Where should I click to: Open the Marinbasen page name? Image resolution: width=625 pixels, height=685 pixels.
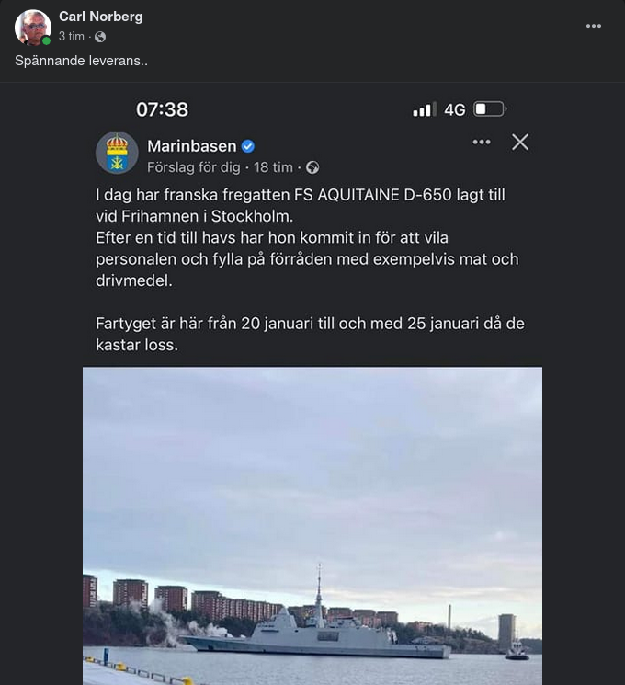[x=192, y=145]
